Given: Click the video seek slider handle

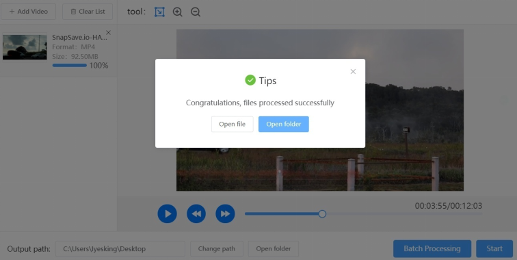Looking at the screenshot, I should tap(323, 213).
